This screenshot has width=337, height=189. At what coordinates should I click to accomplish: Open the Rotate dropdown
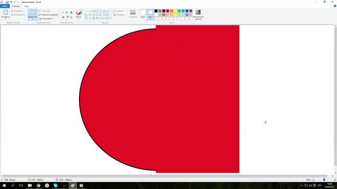[46, 19]
